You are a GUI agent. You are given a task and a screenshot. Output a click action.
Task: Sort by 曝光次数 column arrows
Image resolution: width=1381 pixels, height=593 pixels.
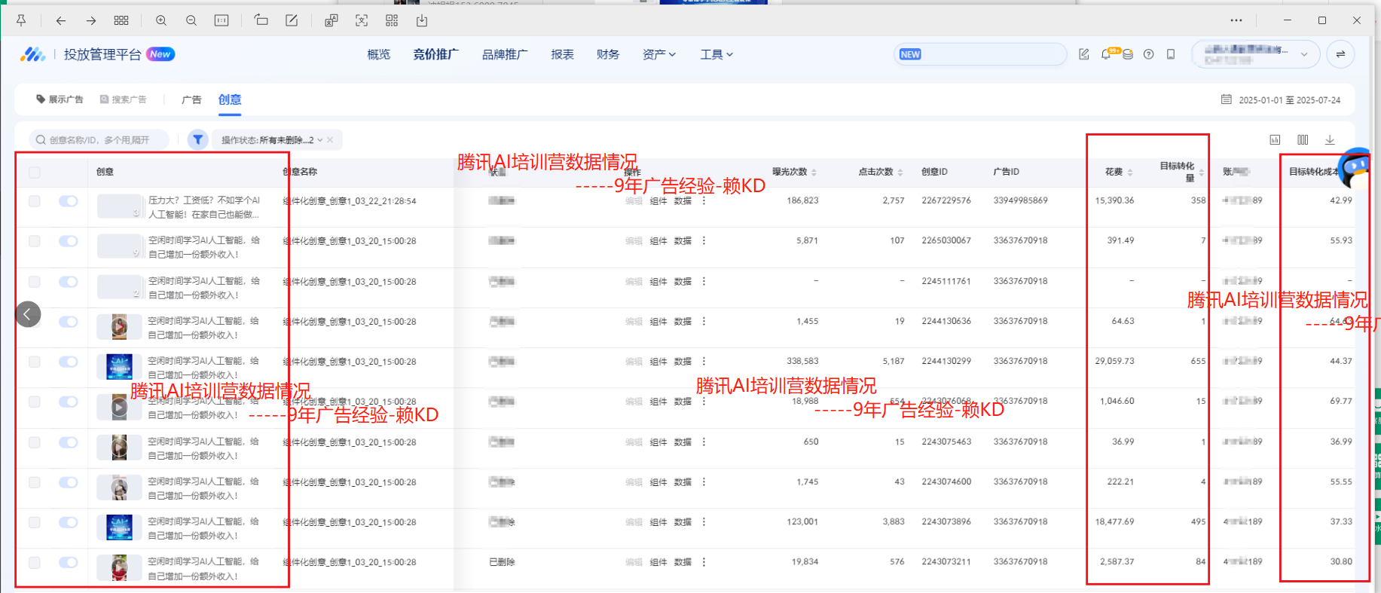[814, 173]
